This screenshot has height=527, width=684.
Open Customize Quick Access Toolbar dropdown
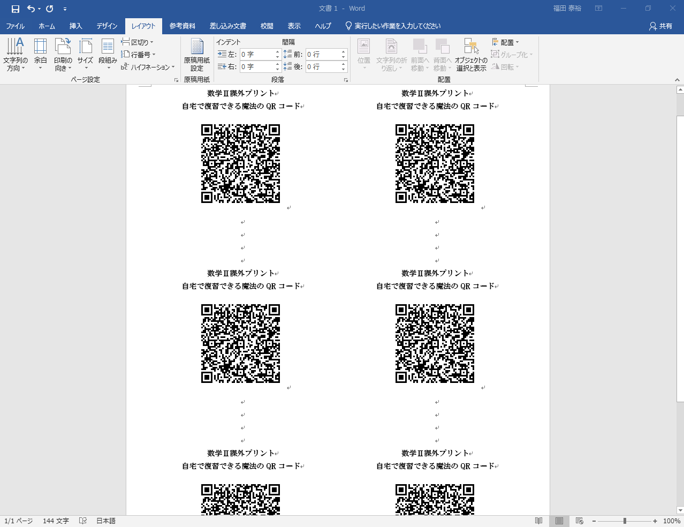(65, 9)
